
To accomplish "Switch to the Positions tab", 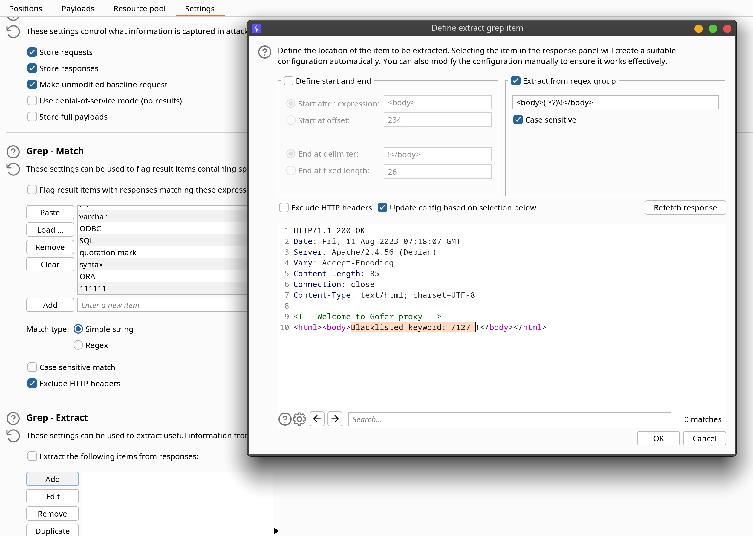I will tap(25, 9).
